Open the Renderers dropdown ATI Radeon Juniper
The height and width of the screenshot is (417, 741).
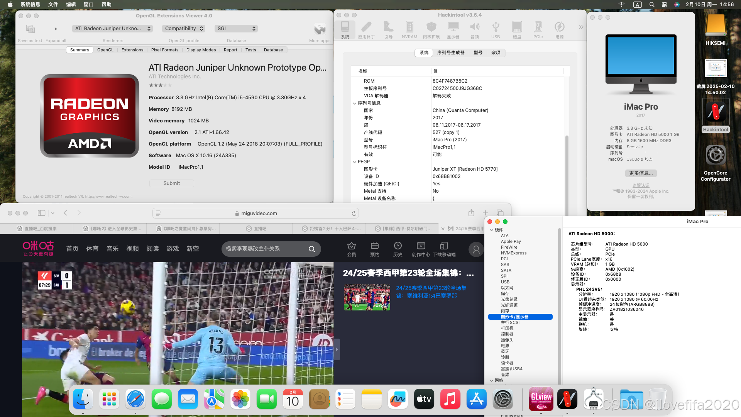click(x=112, y=29)
